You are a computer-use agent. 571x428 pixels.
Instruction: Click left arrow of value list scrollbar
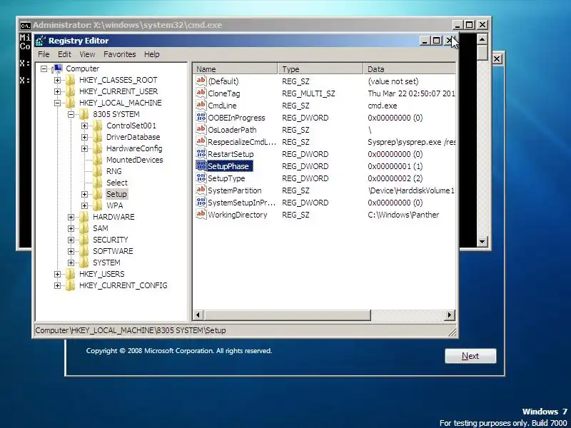[198, 315]
